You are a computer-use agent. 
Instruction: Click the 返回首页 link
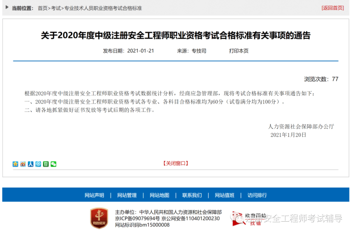coord(332,8)
